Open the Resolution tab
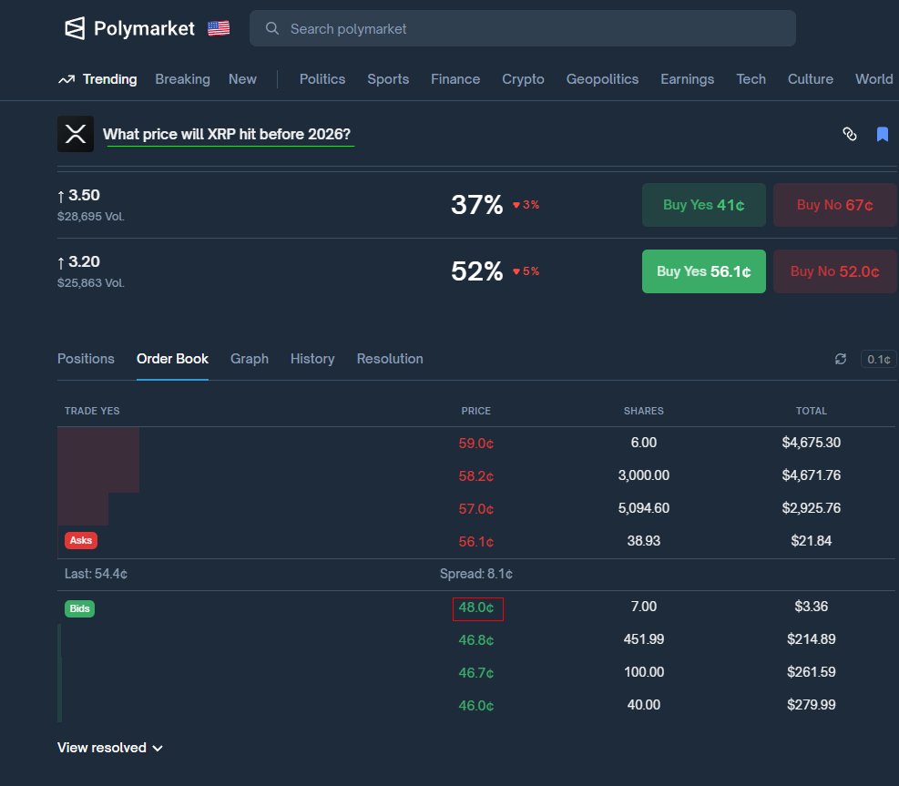Screen dimensions: 899x786 pos(390,359)
